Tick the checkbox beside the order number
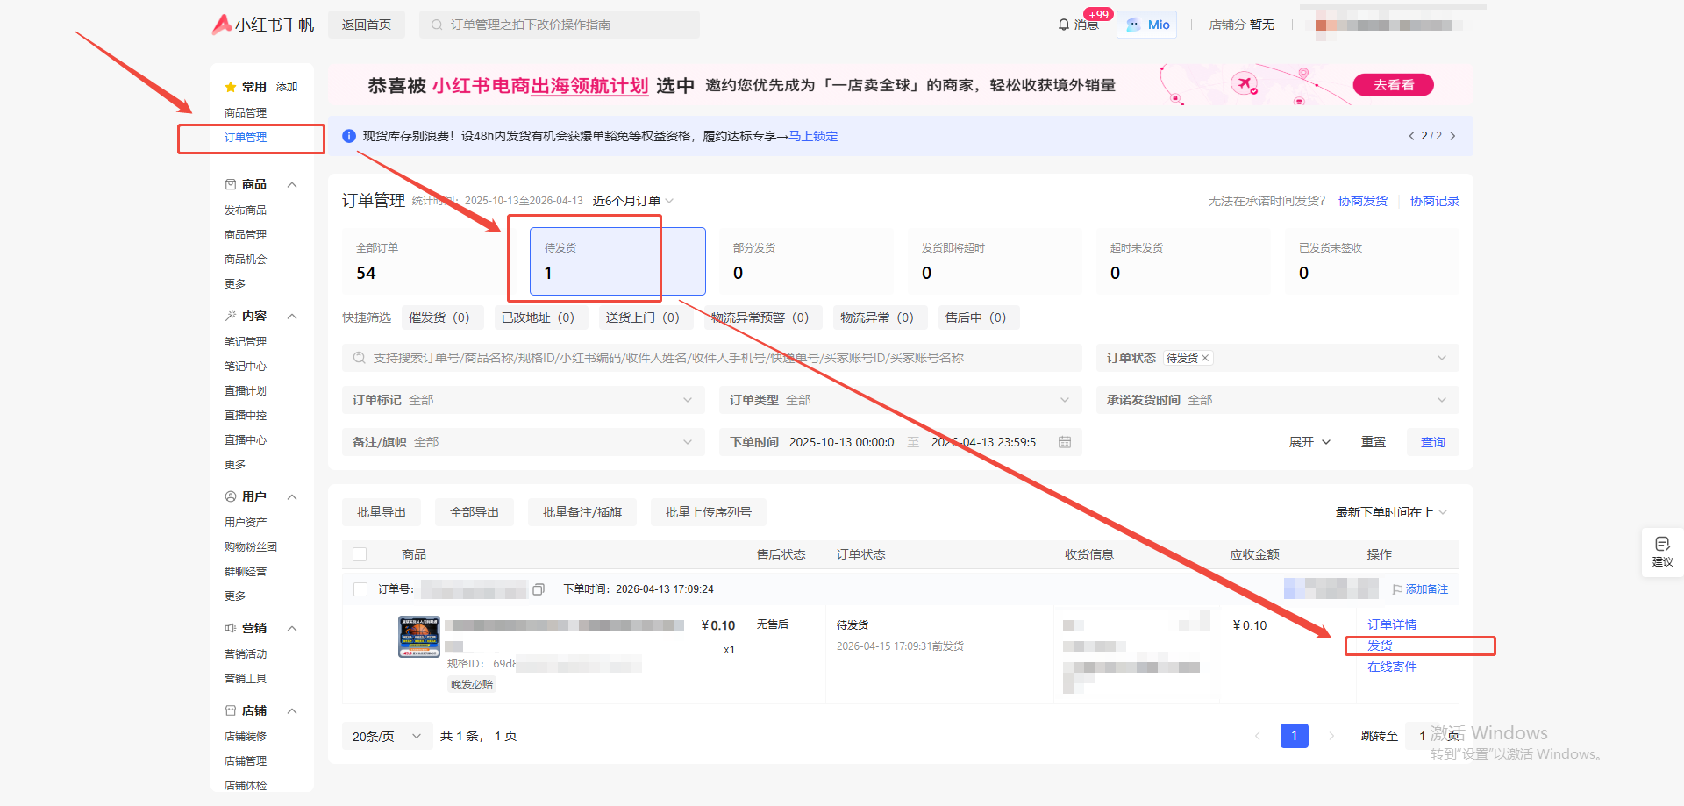 click(x=360, y=589)
